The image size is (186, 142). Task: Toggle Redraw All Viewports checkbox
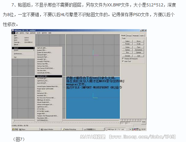tap(123, 59)
